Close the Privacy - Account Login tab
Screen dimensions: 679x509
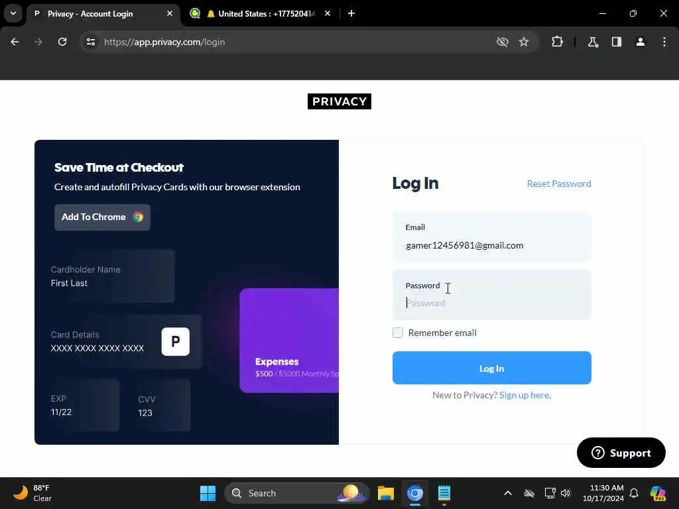point(170,13)
